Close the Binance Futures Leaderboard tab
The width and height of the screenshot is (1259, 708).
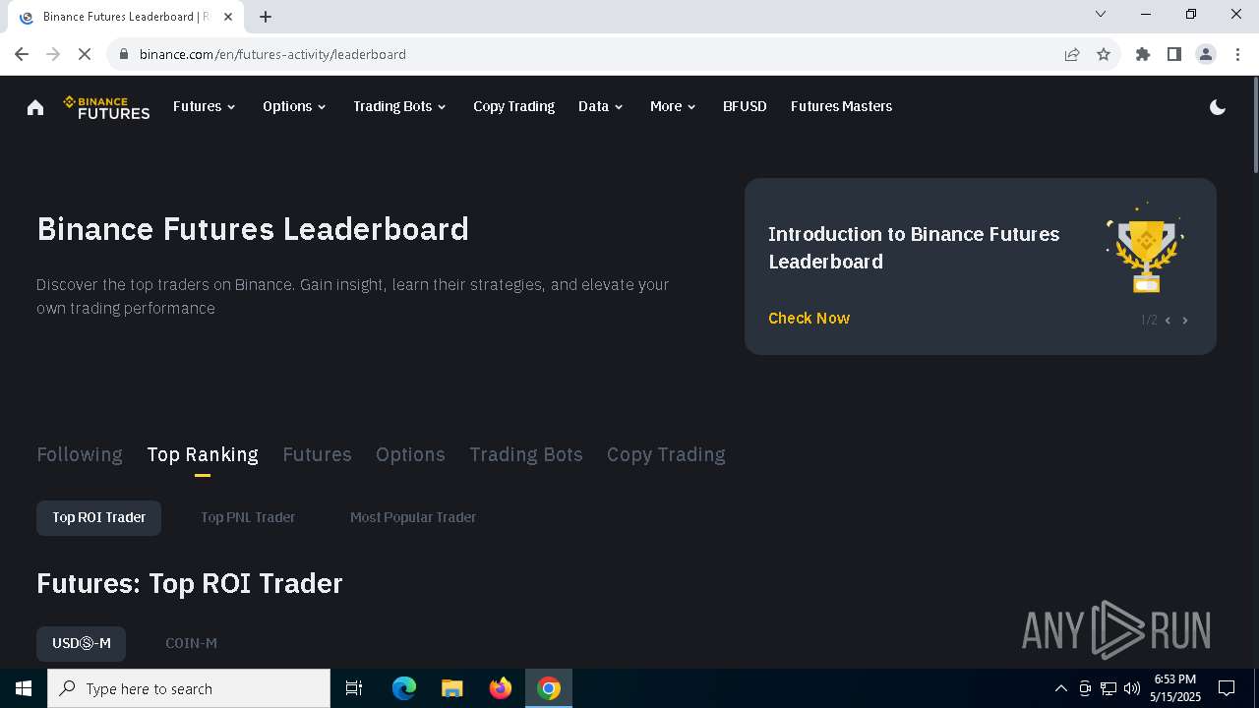tap(228, 17)
